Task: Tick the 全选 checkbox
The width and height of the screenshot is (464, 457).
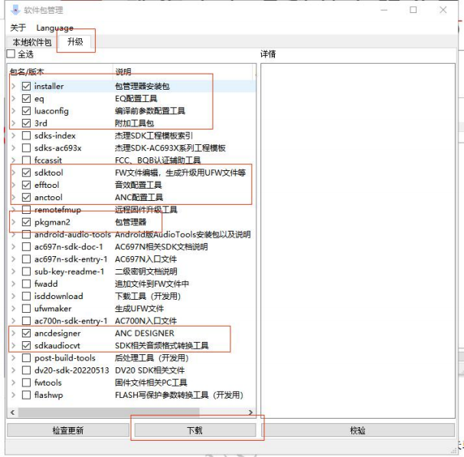Action: (11, 54)
